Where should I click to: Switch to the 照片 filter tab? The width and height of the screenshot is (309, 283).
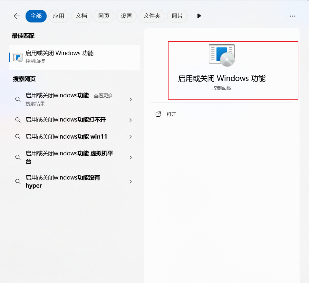[x=177, y=16]
